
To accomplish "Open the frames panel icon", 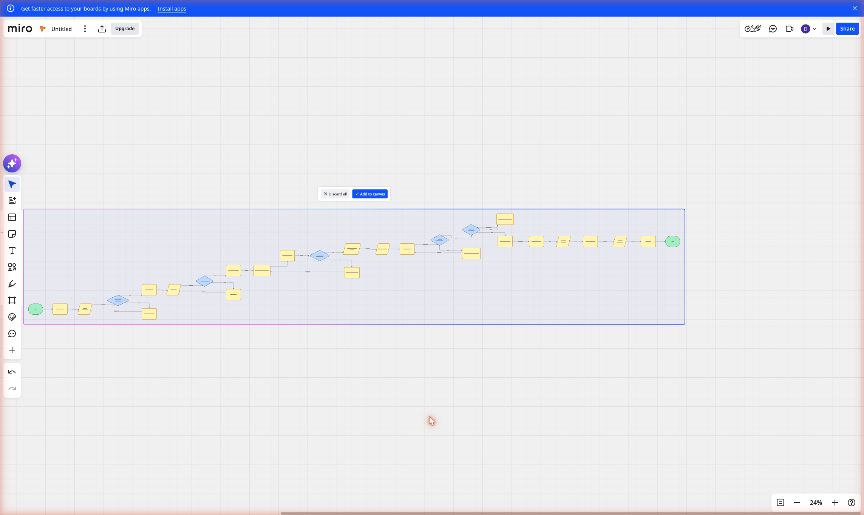I will coord(781,503).
